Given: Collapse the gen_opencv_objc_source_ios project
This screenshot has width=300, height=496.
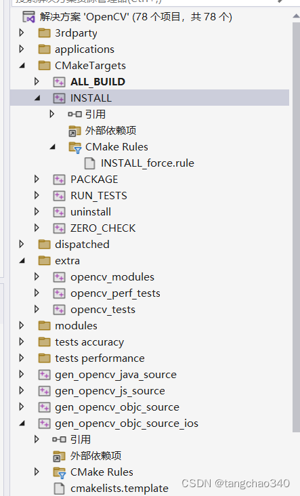Looking at the screenshot, I should coord(22,423).
